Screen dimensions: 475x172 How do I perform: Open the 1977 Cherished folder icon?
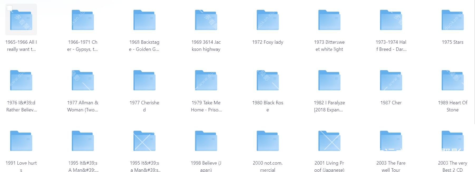pos(144,80)
